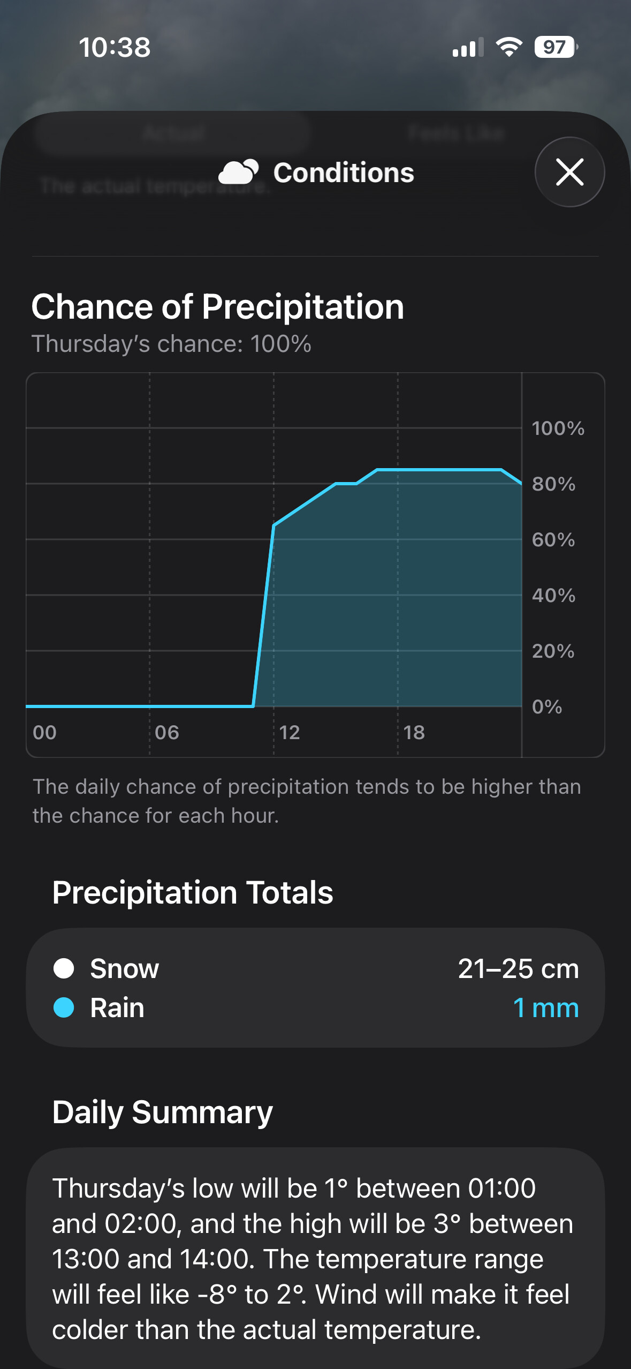The height and width of the screenshot is (1369, 631).
Task: Open the Conditions title menu
Action: coord(343,173)
